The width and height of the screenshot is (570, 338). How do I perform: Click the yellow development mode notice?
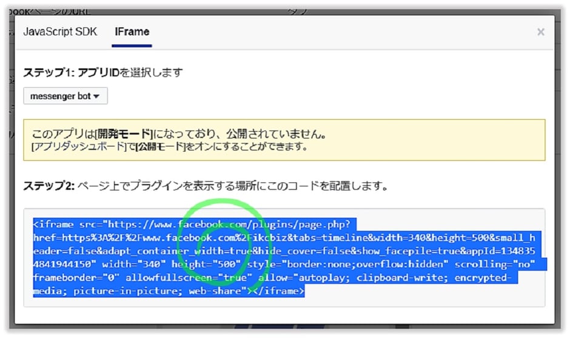[284, 140]
